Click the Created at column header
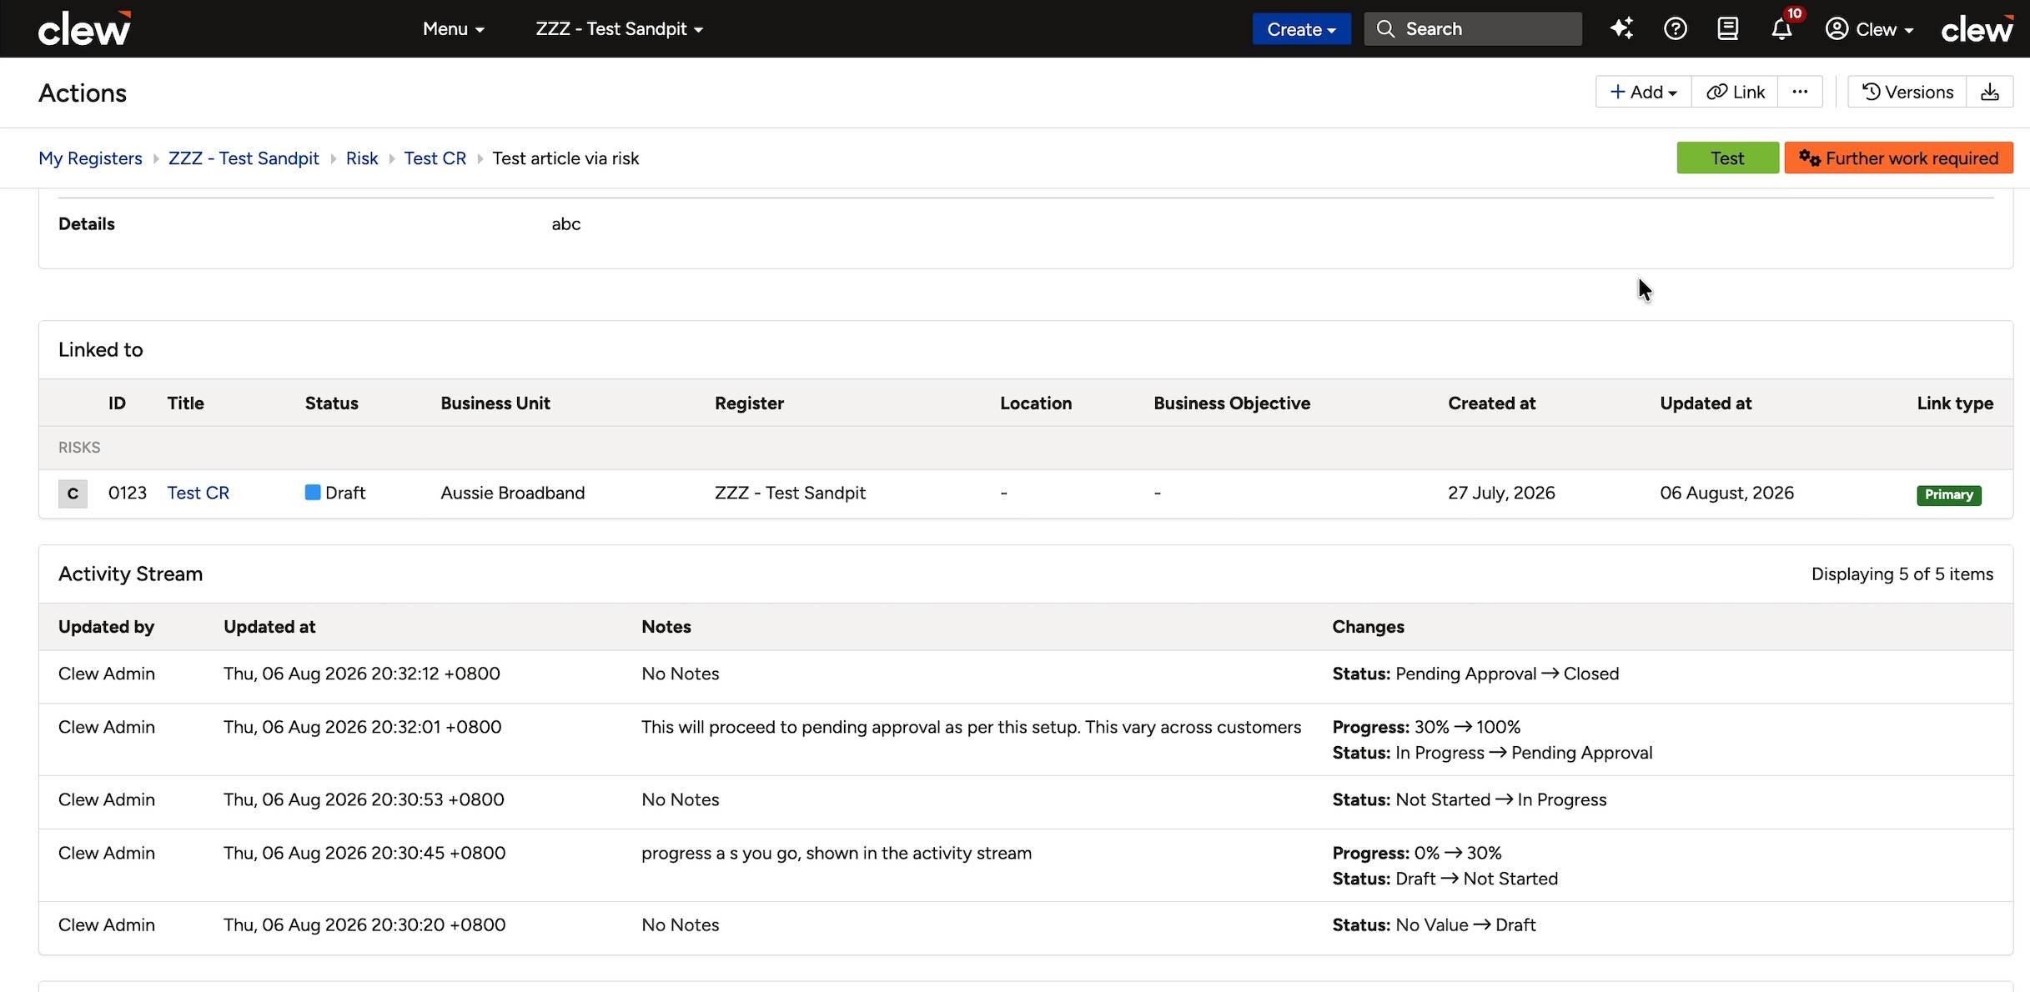 1491,403
